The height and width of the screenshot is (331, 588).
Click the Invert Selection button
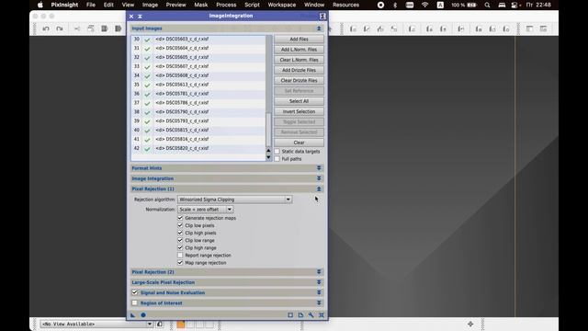point(299,111)
